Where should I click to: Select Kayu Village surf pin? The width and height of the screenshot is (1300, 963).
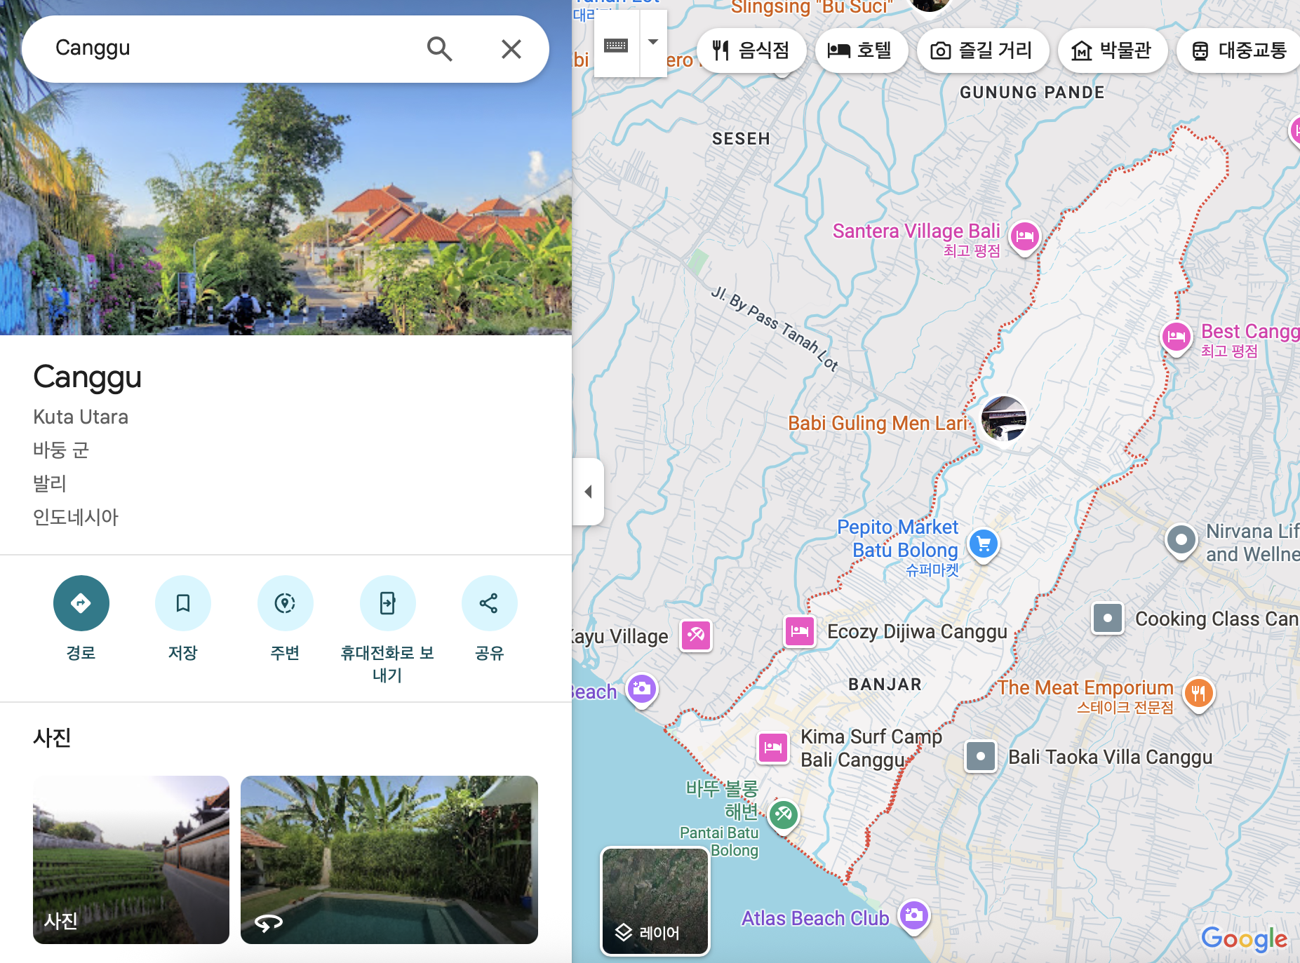tap(696, 635)
